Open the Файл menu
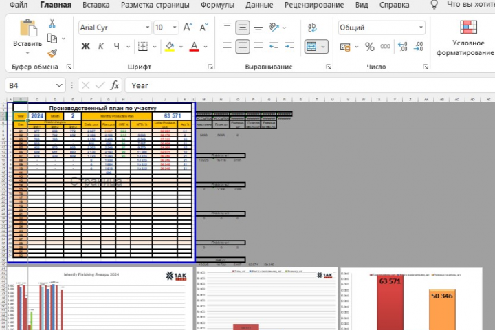 coord(19,5)
